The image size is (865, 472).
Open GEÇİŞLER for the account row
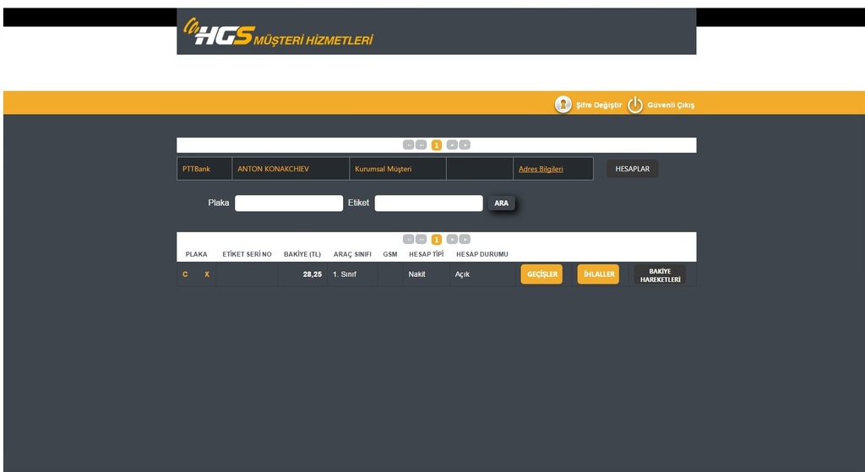coord(541,274)
